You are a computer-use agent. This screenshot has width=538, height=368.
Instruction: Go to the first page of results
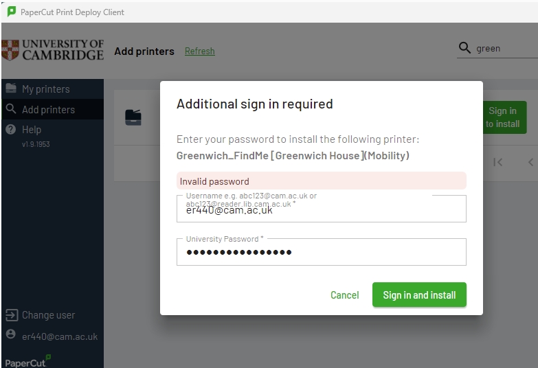pos(498,162)
